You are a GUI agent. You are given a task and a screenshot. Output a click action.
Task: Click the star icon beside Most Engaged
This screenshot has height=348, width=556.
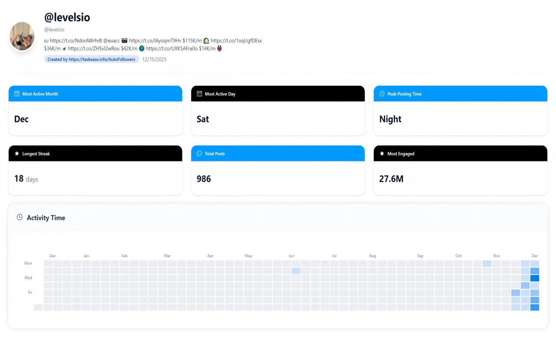click(382, 154)
